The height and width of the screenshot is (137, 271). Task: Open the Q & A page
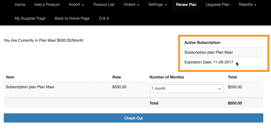tap(104, 18)
